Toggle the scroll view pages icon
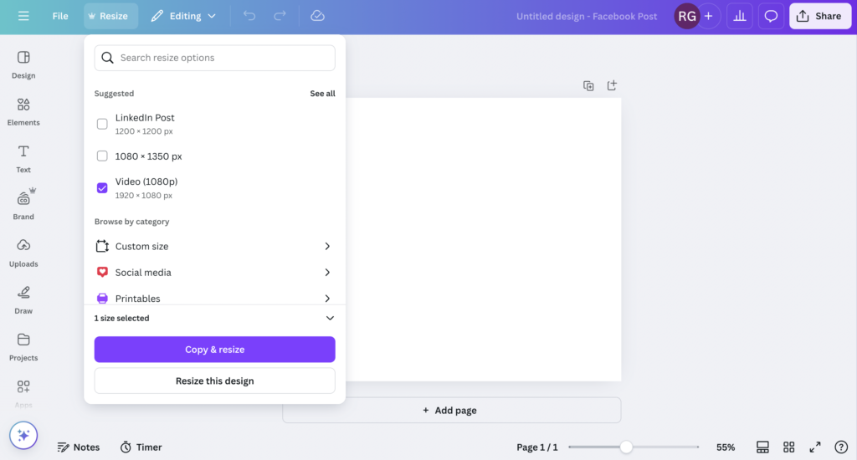The width and height of the screenshot is (857, 460). (x=762, y=447)
